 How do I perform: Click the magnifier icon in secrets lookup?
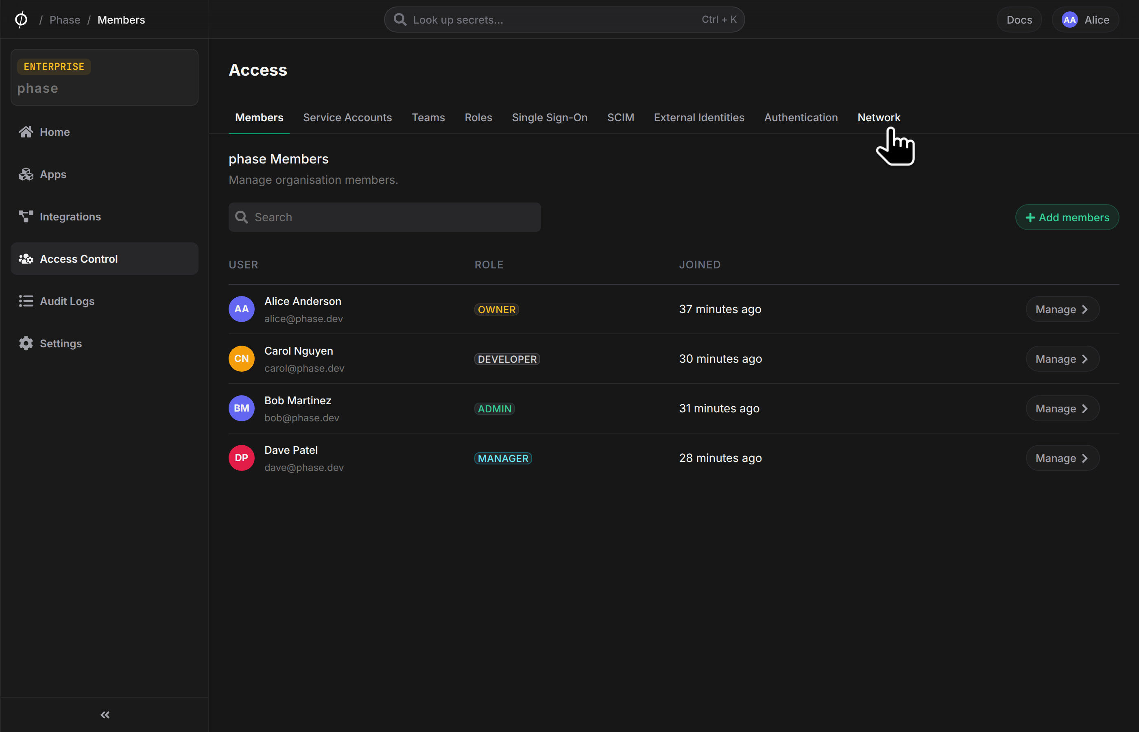400,20
